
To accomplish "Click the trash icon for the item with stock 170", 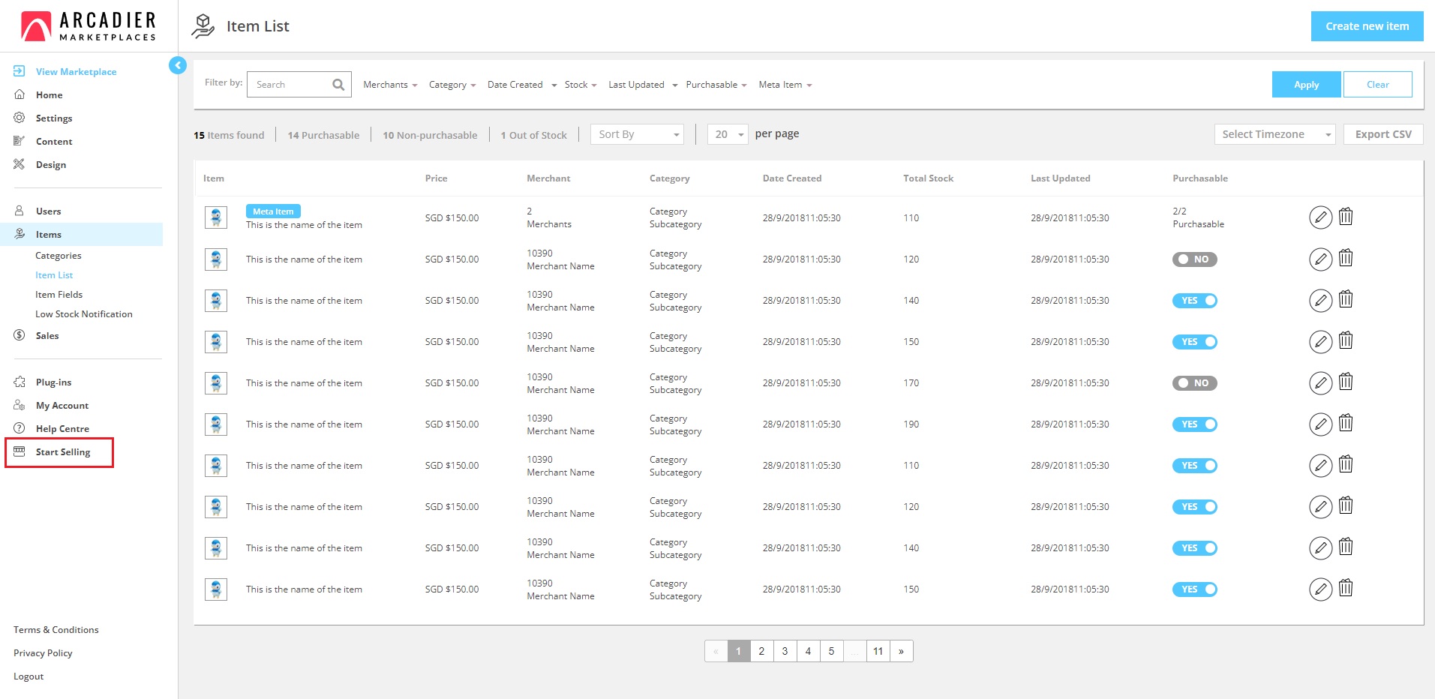I will click(x=1346, y=382).
